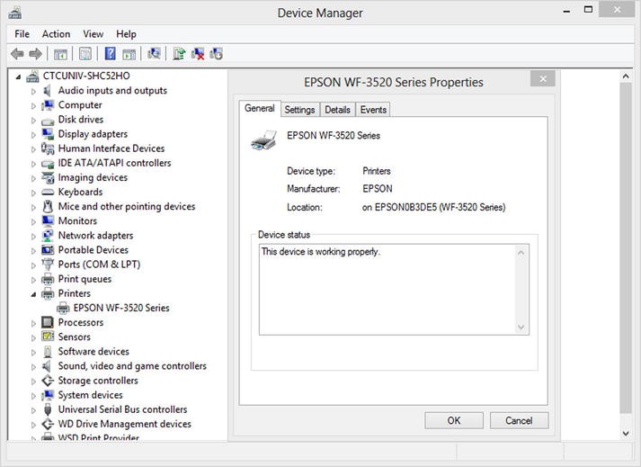Click the EPSON printer image in Properties
The width and height of the screenshot is (641, 467).
coord(264,140)
